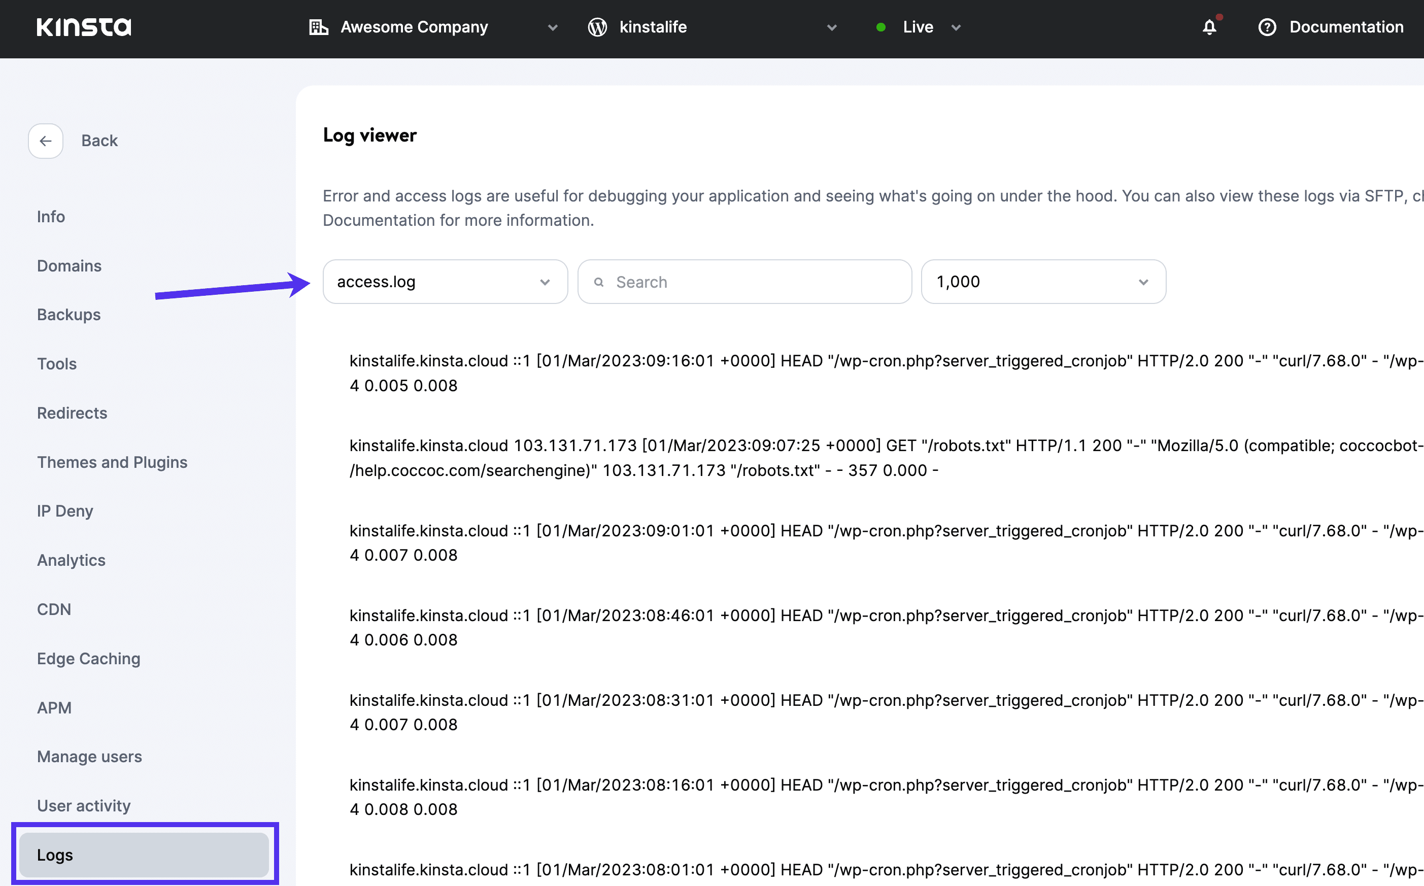Click the Back navigation arrow

click(x=45, y=140)
